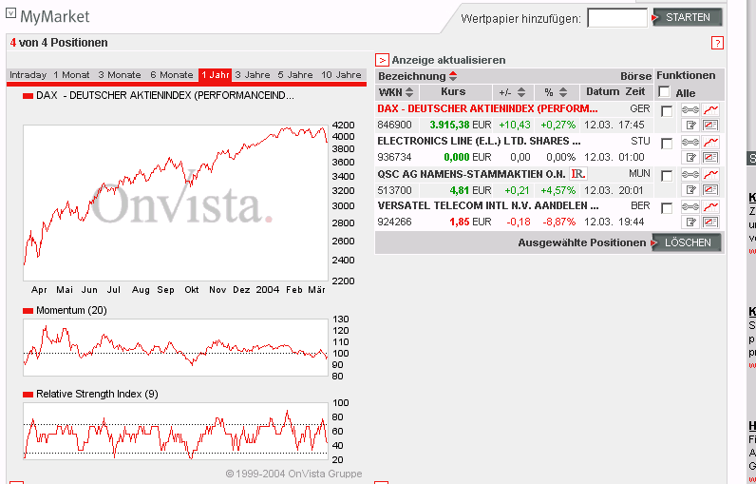
Task: Click DAX price 3.915,38
Action: 449,125
